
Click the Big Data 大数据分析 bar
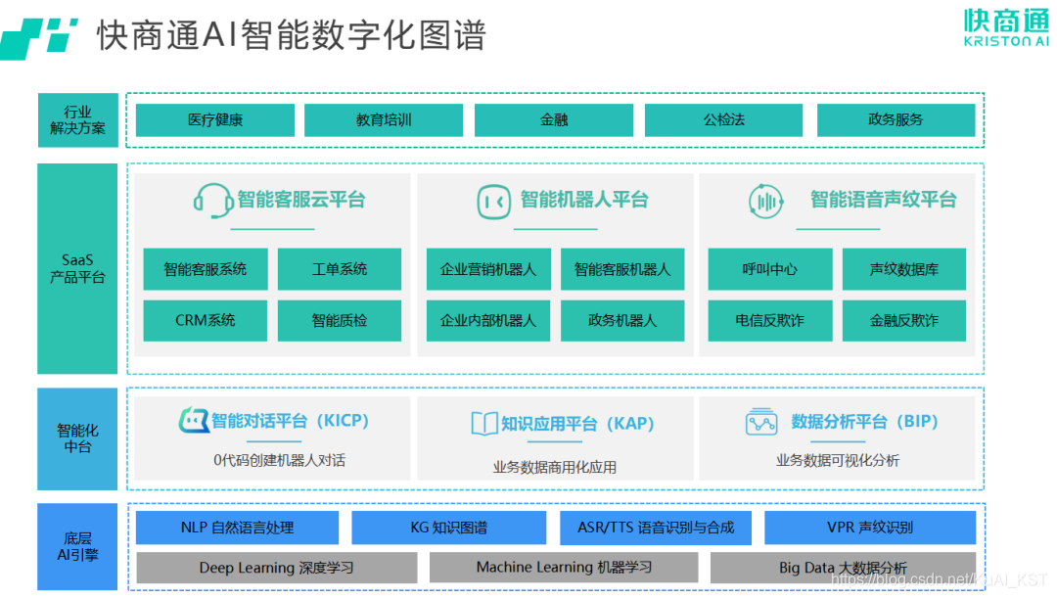tap(843, 568)
